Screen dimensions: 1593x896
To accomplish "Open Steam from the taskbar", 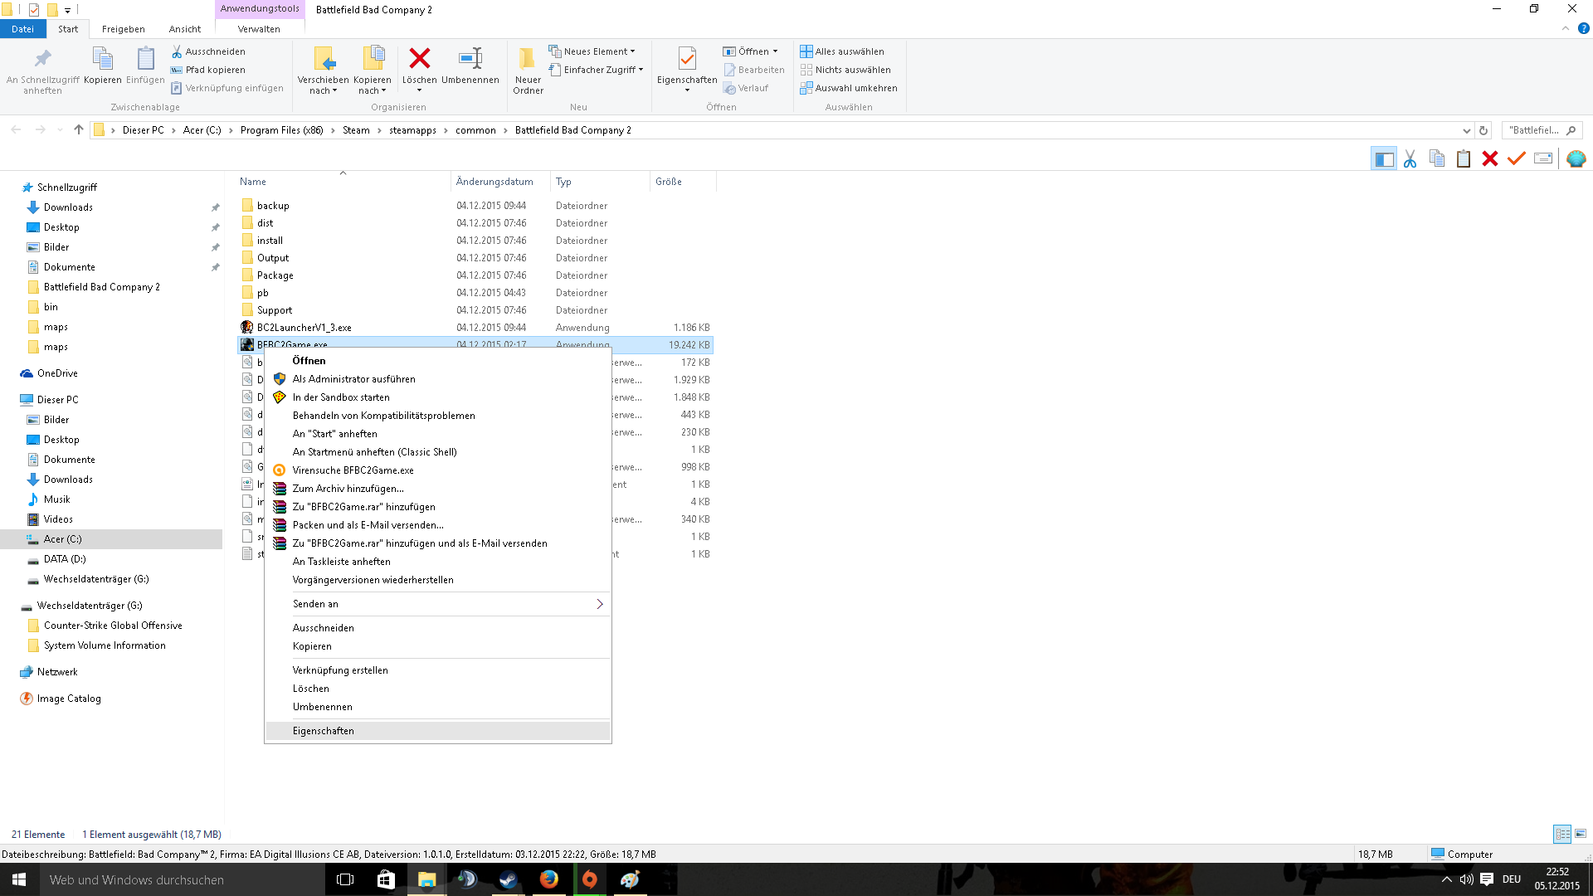I will coord(508,879).
